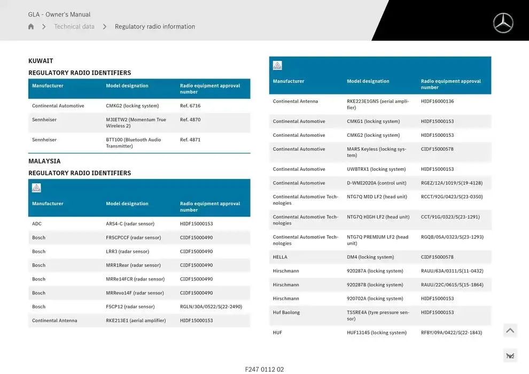Click the HUF13145 locking system row
Screen dimensions: 529x374
[x=379, y=333]
